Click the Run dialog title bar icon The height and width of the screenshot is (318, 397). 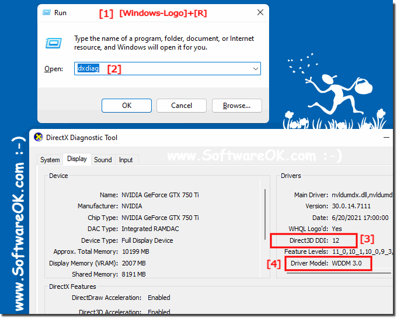point(47,12)
